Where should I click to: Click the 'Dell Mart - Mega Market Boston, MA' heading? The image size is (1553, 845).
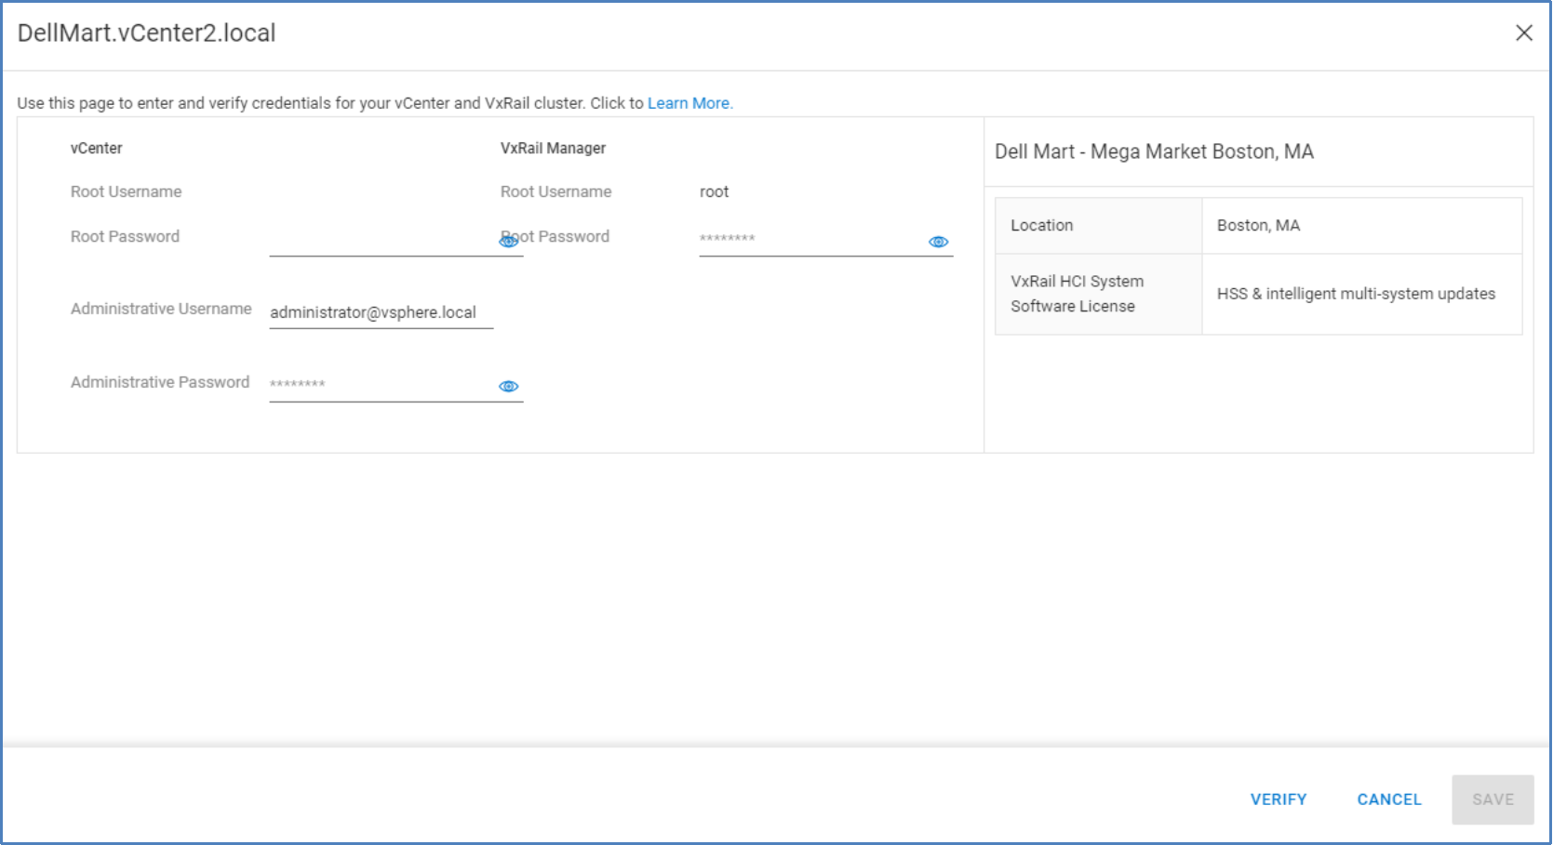click(x=1154, y=152)
